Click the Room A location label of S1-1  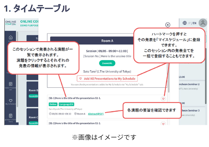click(80, 114)
